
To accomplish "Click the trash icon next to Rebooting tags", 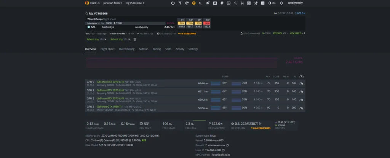I will (x=135, y=39).
